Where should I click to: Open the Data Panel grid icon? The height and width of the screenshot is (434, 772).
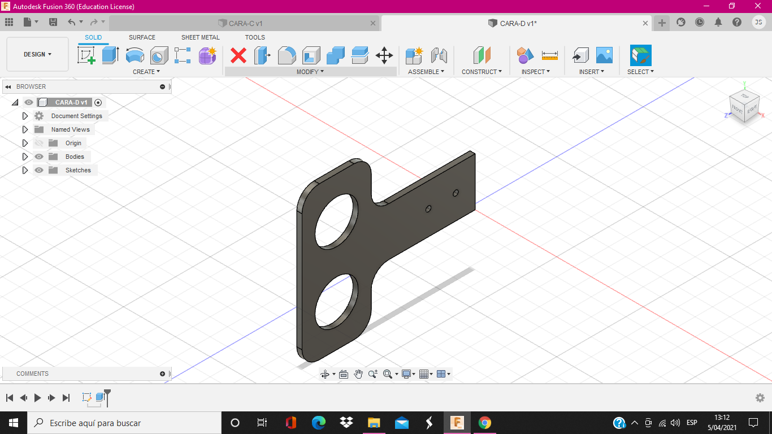[9, 22]
